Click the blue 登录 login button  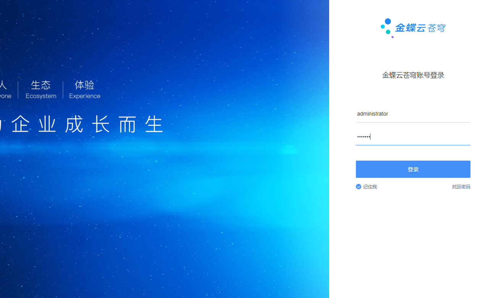(413, 169)
